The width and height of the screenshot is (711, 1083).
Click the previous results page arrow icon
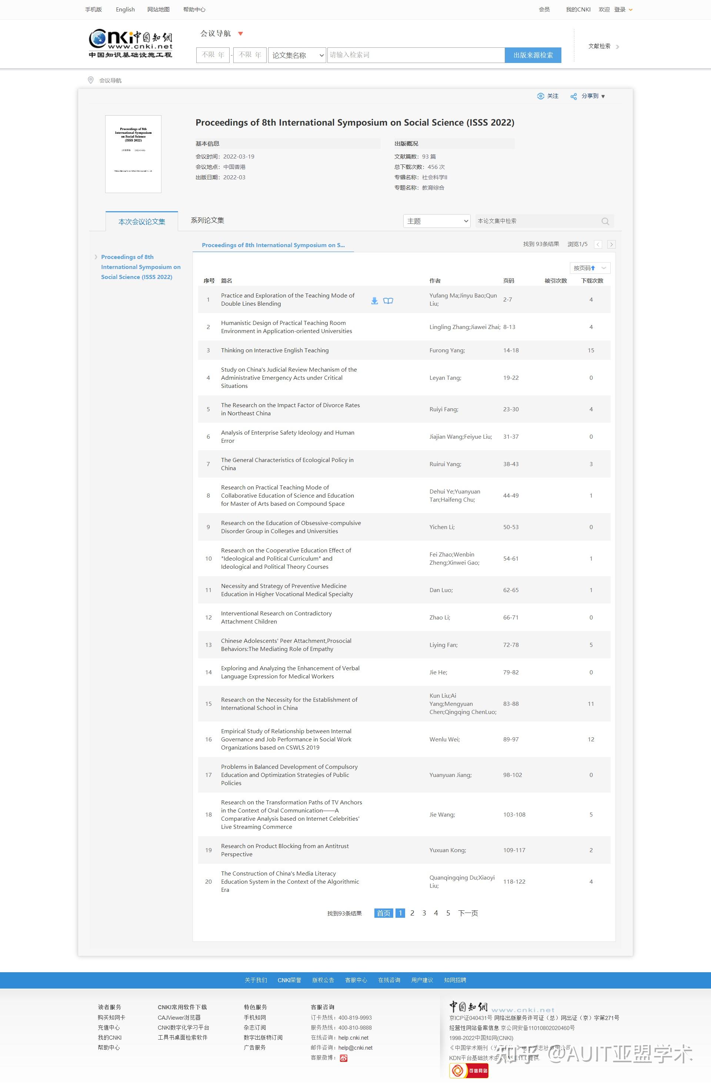tap(598, 245)
